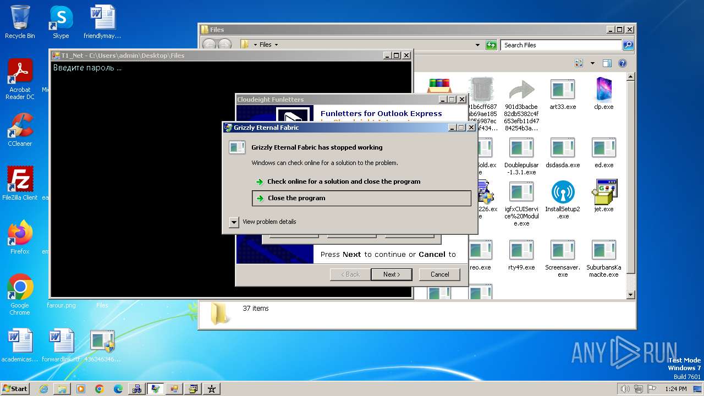Screen dimensions: 704x396
Task: Open Windows Media Player from taskbar
Action: tap(81, 389)
